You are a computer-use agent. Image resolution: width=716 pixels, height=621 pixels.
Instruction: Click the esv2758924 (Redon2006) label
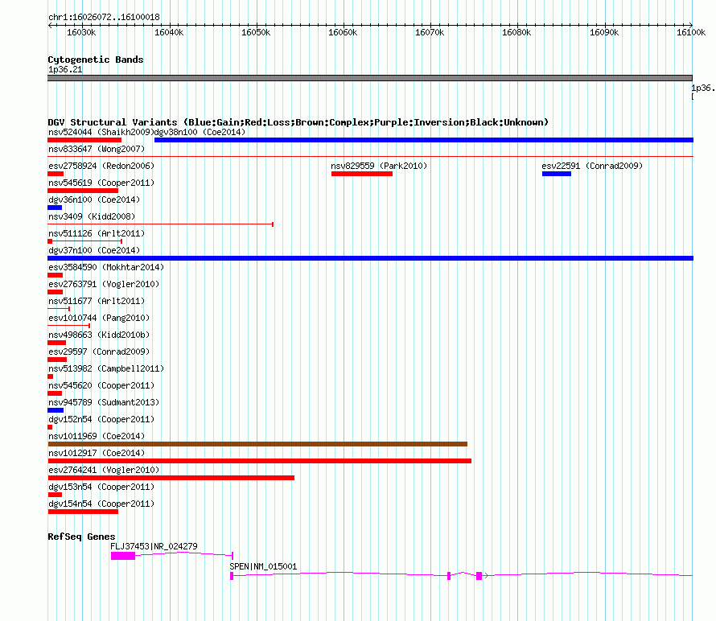pyautogui.click(x=101, y=166)
